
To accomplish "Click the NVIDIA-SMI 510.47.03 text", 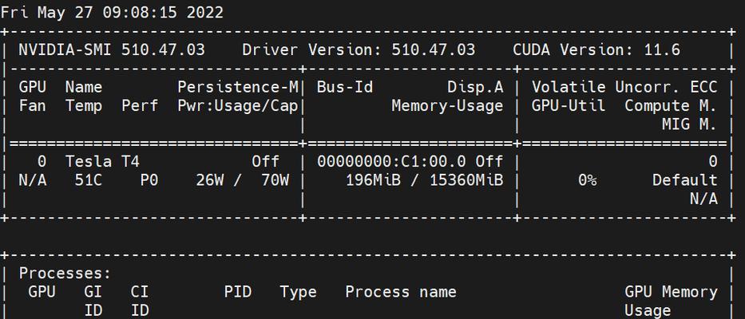I will pyautogui.click(x=112, y=49).
